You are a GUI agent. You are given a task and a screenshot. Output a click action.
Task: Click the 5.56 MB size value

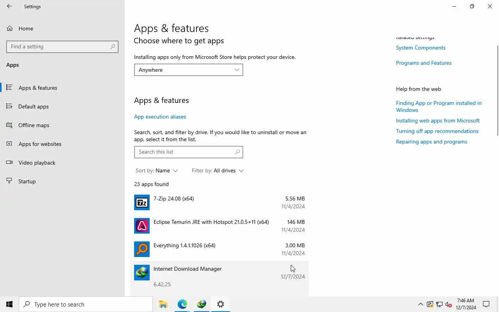point(295,199)
